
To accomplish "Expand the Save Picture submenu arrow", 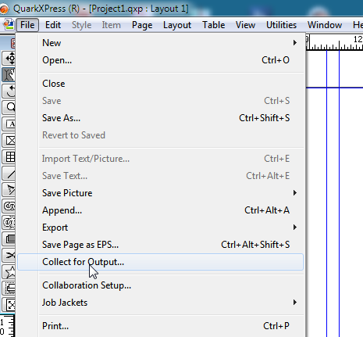I will click(x=295, y=193).
